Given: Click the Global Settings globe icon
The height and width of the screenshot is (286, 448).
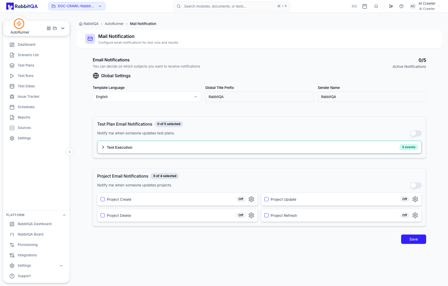Looking at the screenshot, I should [96, 76].
